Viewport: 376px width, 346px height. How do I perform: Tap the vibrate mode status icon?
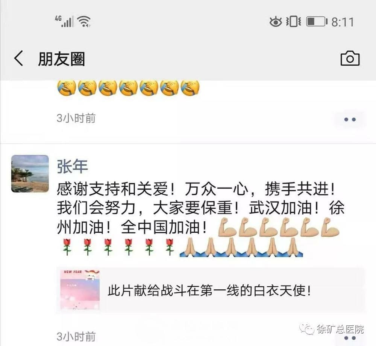[293, 21]
